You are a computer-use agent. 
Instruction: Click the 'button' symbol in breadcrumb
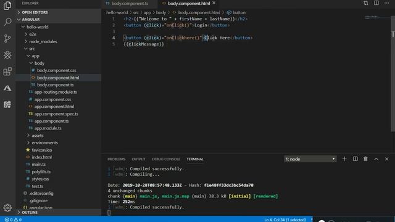[x=239, y=12]
